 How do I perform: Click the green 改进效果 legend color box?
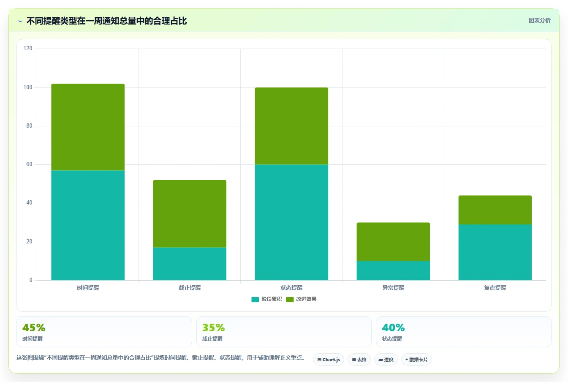[x=290, y=300]
